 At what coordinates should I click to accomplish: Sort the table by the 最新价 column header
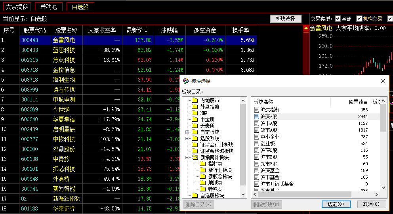[137, 30]
